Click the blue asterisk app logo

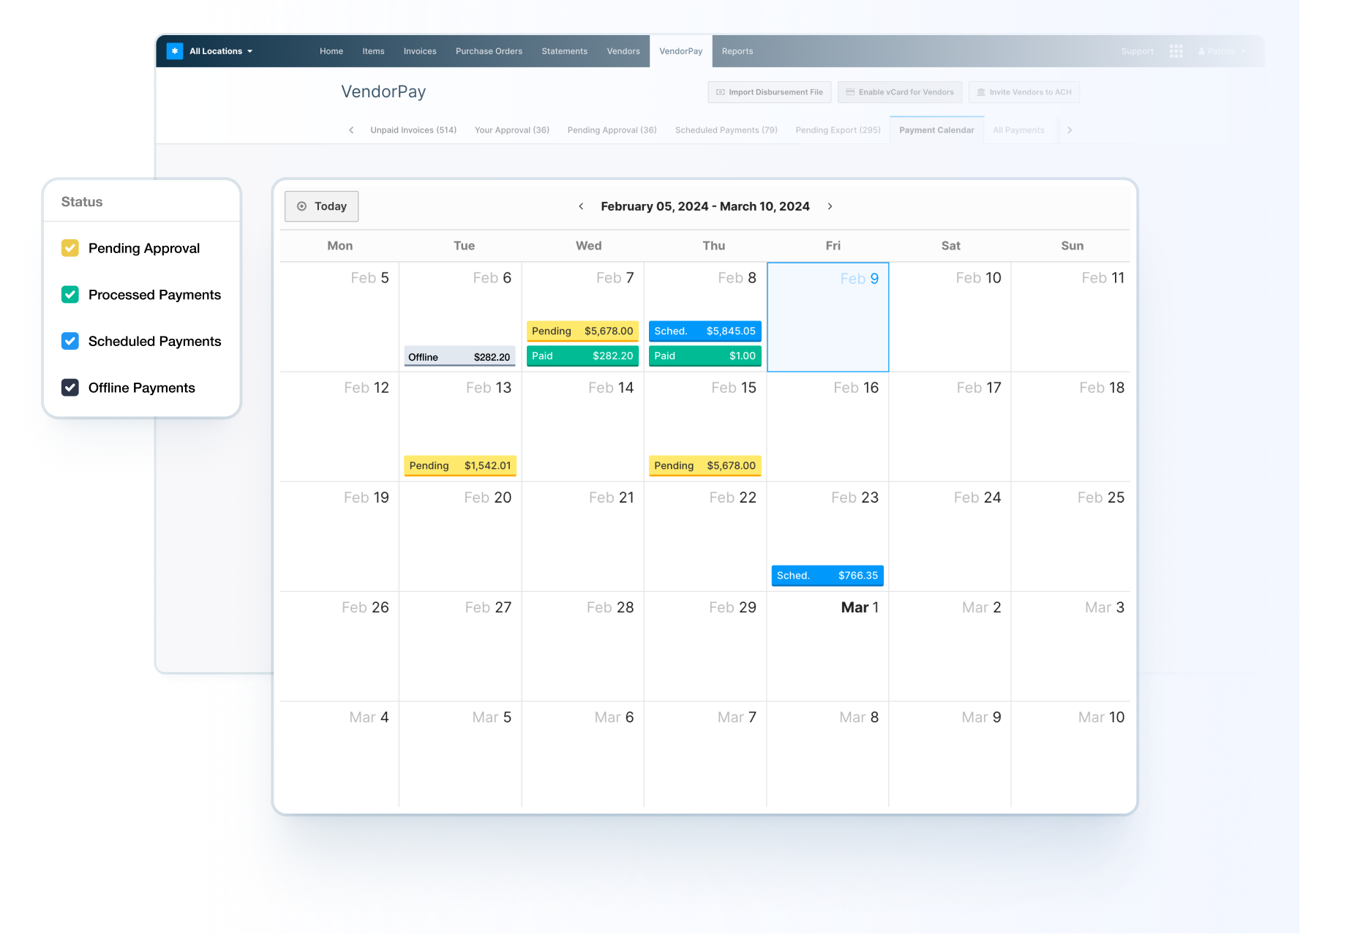coord(175,51)
